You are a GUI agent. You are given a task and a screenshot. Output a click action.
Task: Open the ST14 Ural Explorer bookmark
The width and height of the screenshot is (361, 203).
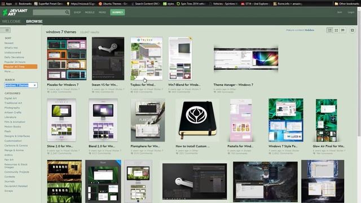point(255,4)
